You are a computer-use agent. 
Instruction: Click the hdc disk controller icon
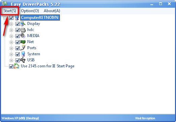pos(23,30)
